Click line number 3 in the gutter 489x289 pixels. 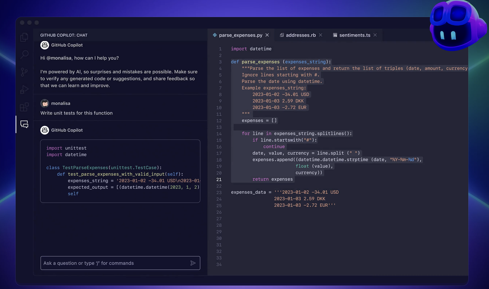(x=220, y=62)
